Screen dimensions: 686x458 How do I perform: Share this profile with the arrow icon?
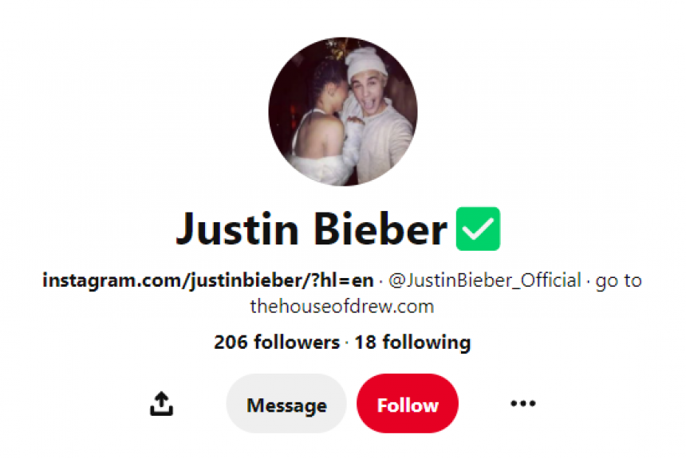point(161,403)
